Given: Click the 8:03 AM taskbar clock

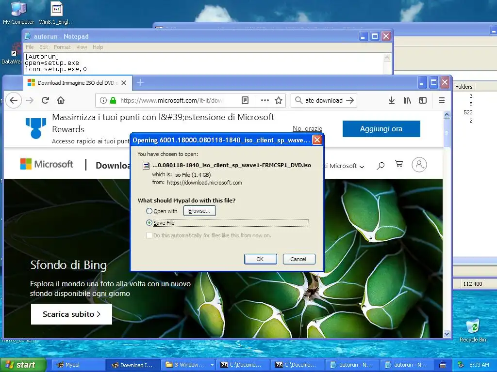Looking at the screenshot, I should [x=479, y=365].
